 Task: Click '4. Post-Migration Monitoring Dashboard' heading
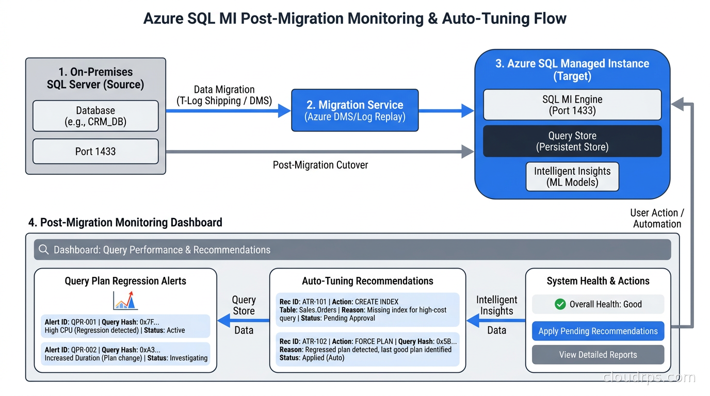pos(125,223)
